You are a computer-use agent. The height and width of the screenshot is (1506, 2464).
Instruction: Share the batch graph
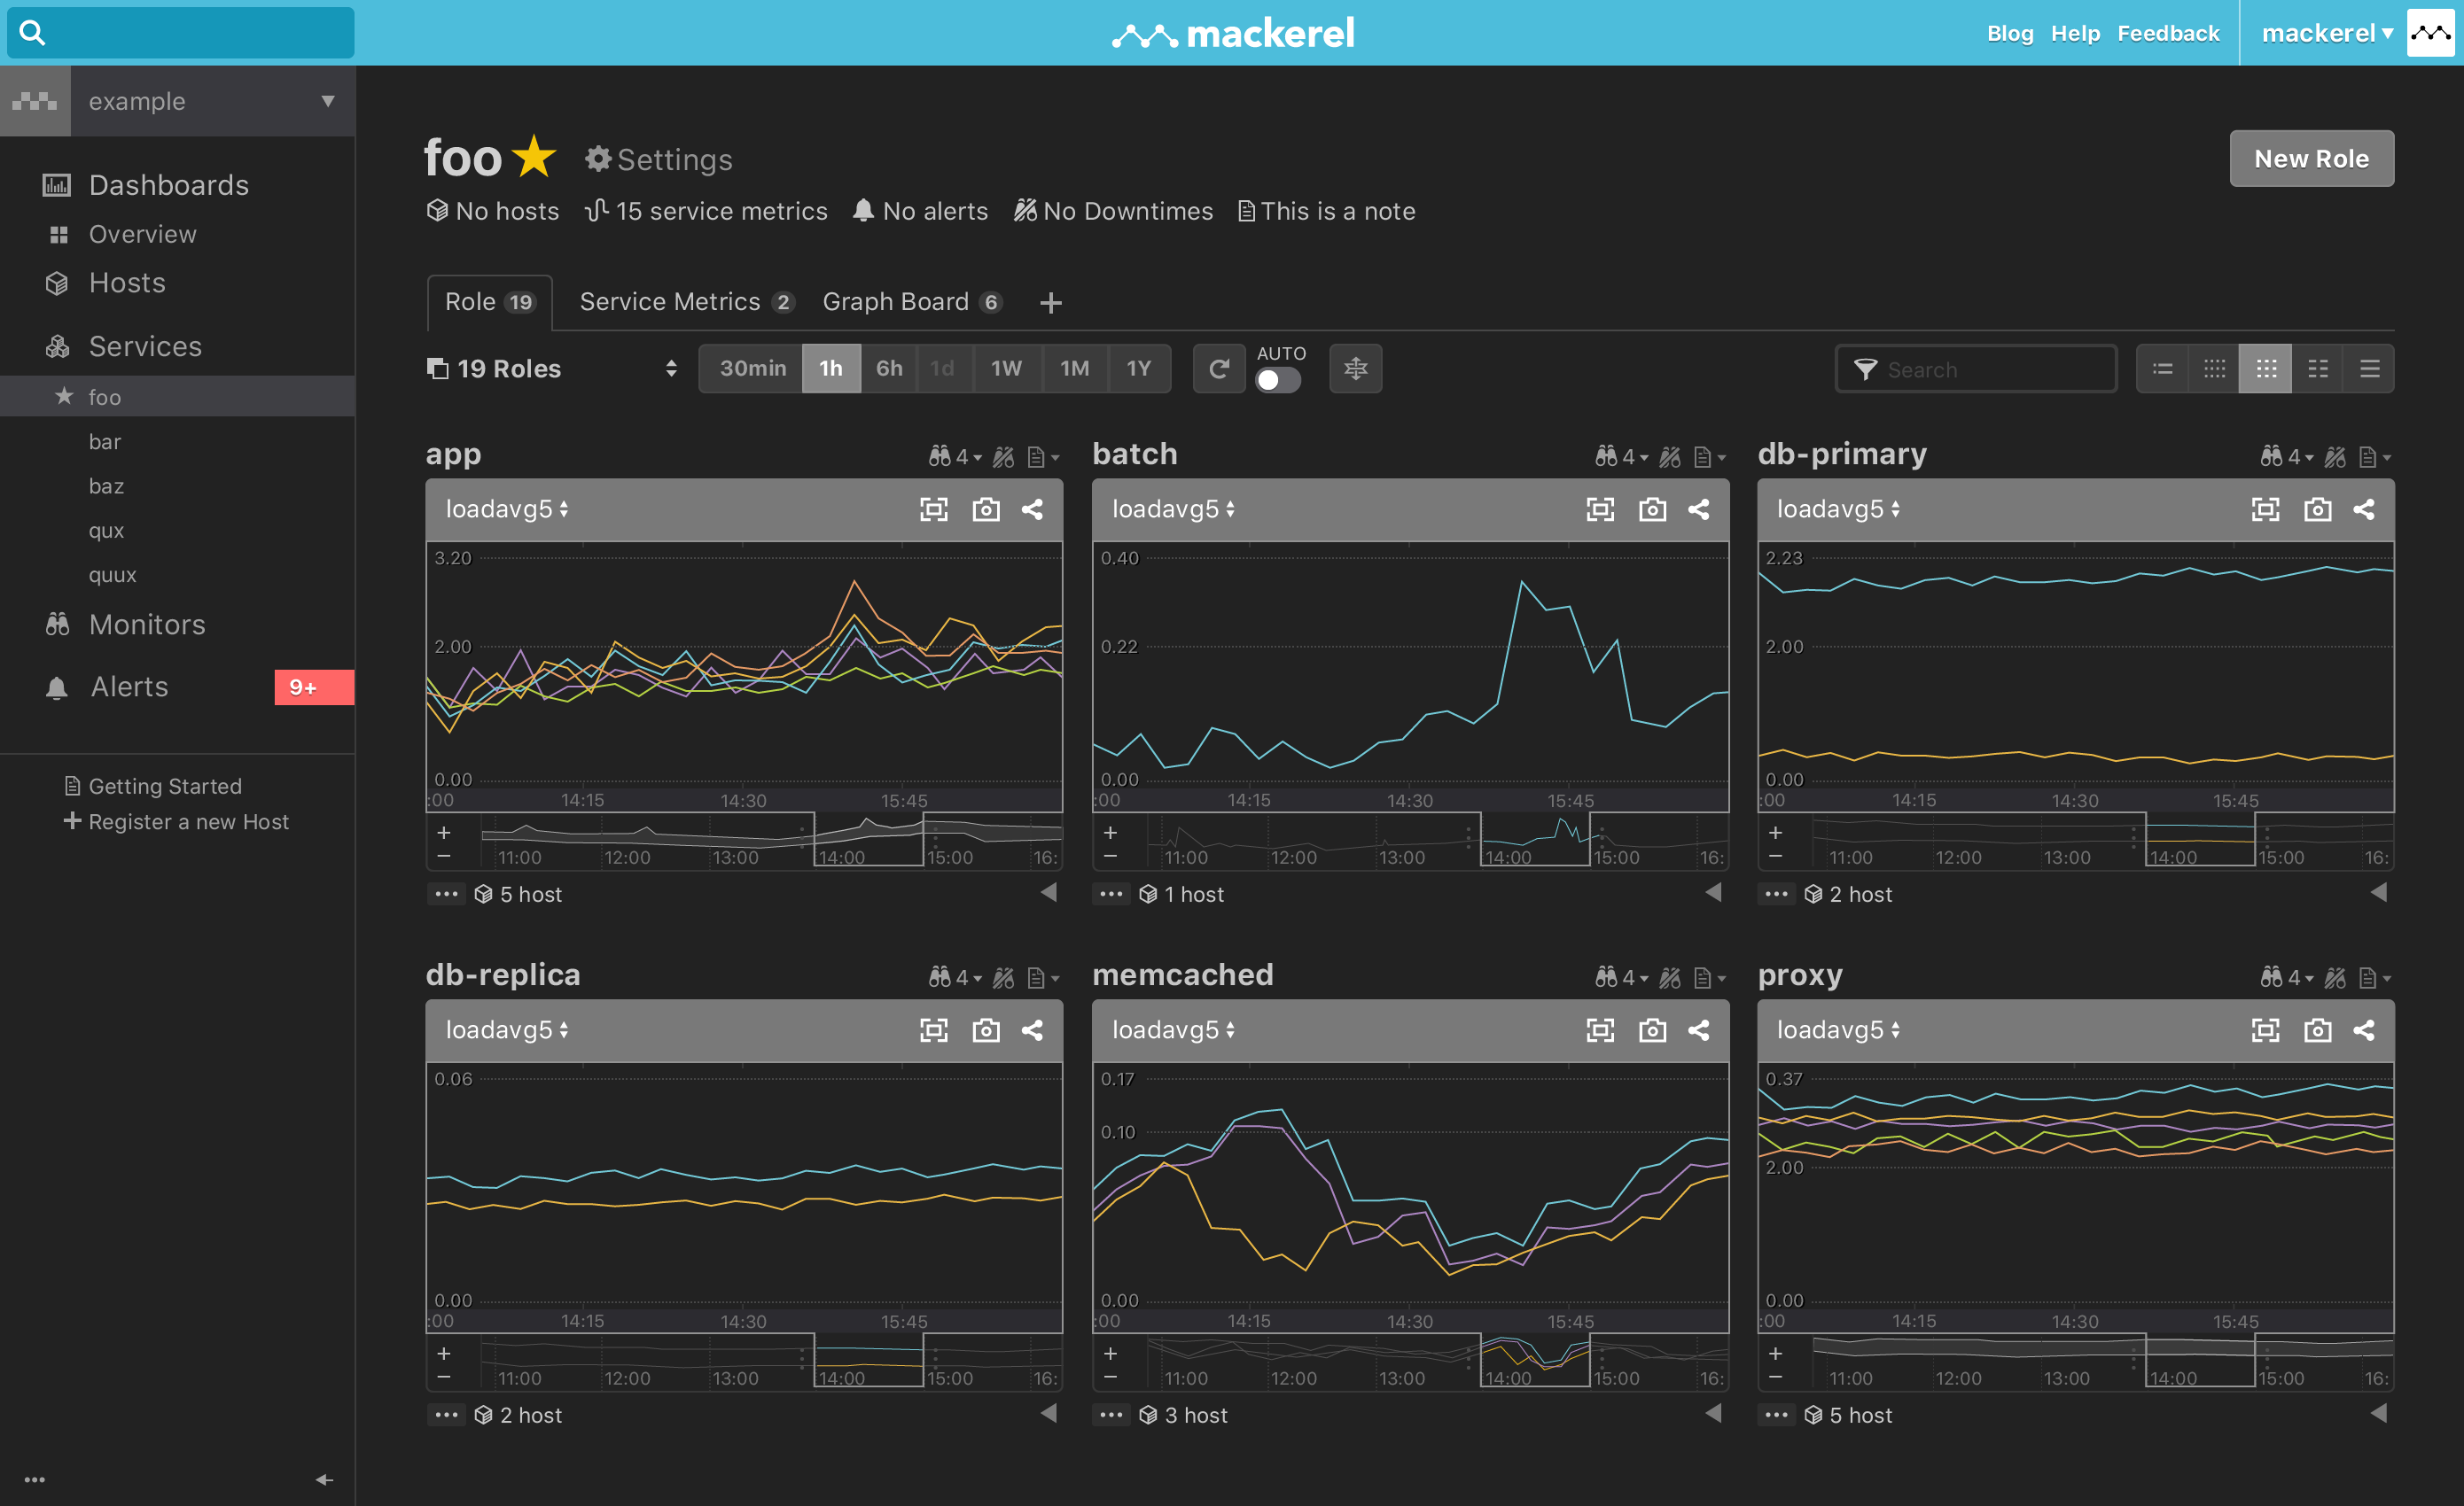1699,509
